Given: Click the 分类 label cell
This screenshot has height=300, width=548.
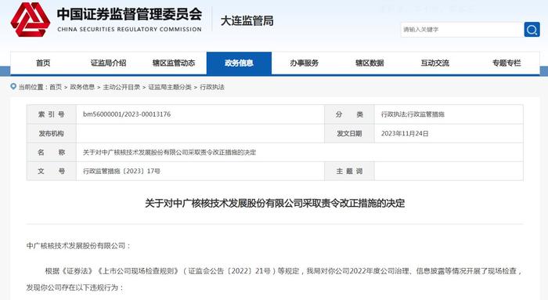Looking at the screenshot, I should [x=349, y=114].
